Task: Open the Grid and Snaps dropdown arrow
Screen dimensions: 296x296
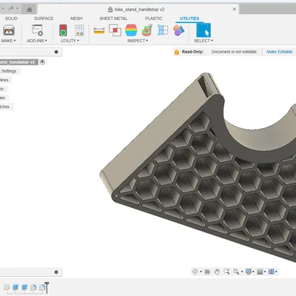Action: [x=265, y=272]
